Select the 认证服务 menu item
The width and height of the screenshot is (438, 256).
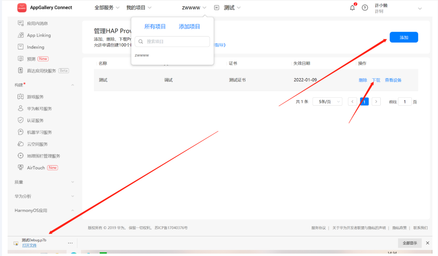click(x=35, y=120)
